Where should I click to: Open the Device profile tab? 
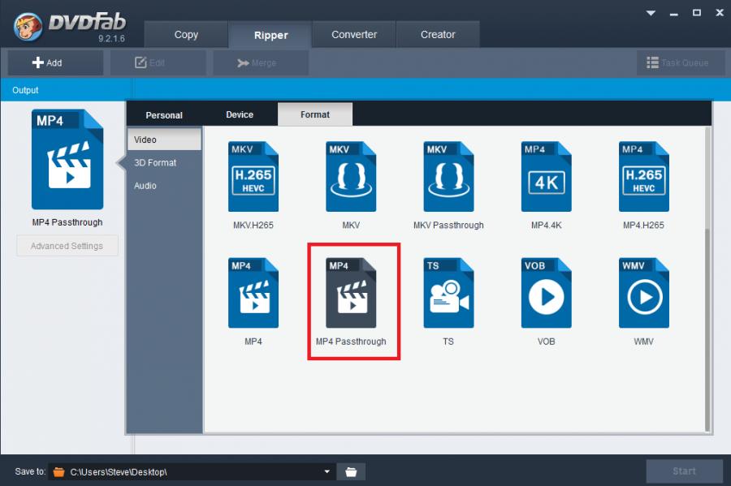click(240, 114)
